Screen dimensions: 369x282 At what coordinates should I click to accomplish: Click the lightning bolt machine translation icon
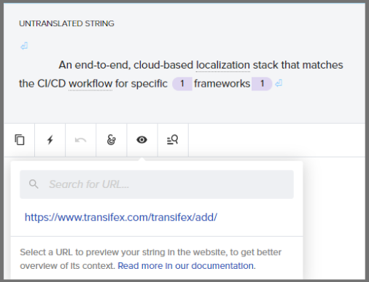click(x=50, y=140)
